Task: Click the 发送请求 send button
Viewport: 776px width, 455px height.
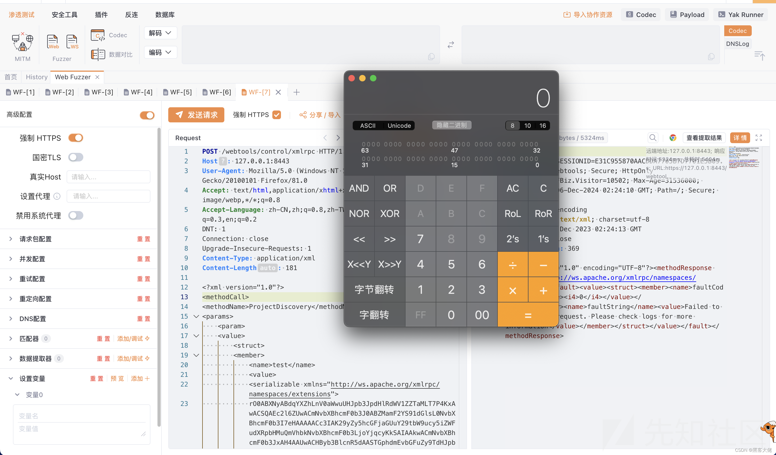Action: pos(196,115)
